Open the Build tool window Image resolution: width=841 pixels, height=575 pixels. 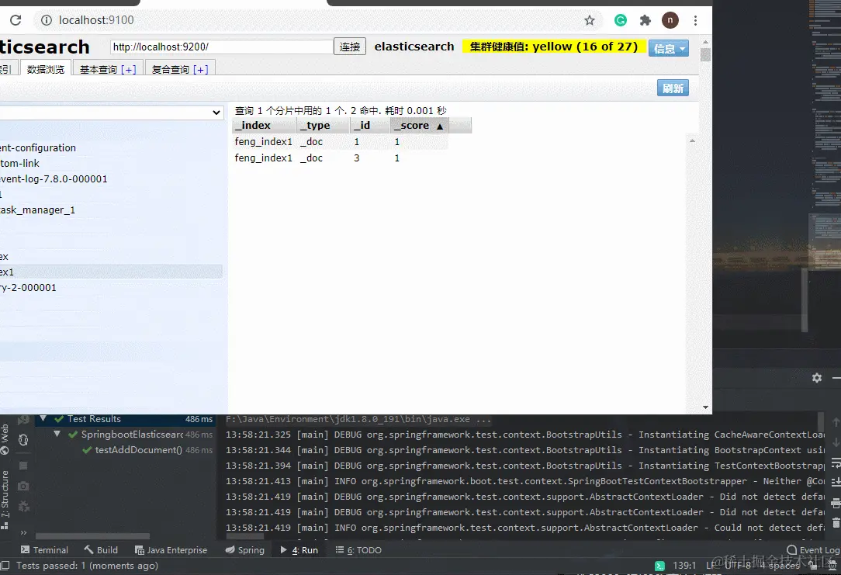101,550
